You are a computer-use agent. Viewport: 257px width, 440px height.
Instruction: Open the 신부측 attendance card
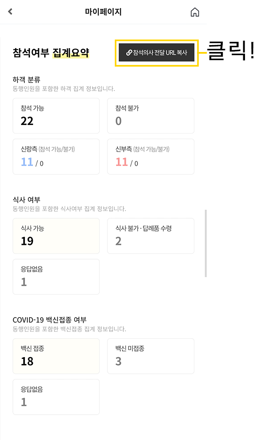(151, 156)
